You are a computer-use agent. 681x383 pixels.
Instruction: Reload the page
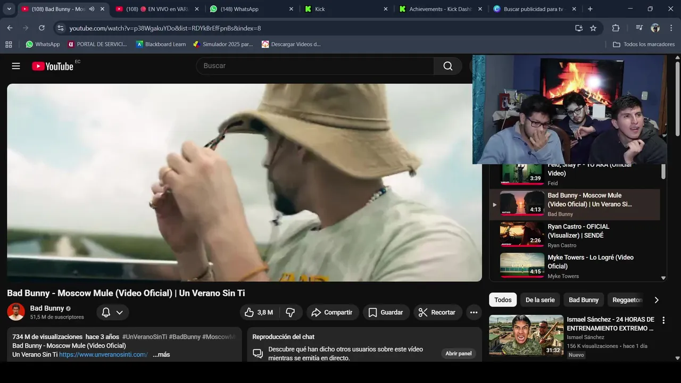[41, 28]
